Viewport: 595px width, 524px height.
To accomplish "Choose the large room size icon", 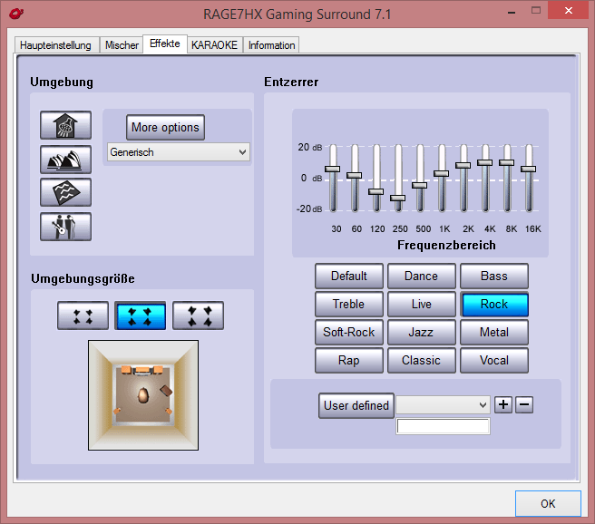I will (198, 315).
